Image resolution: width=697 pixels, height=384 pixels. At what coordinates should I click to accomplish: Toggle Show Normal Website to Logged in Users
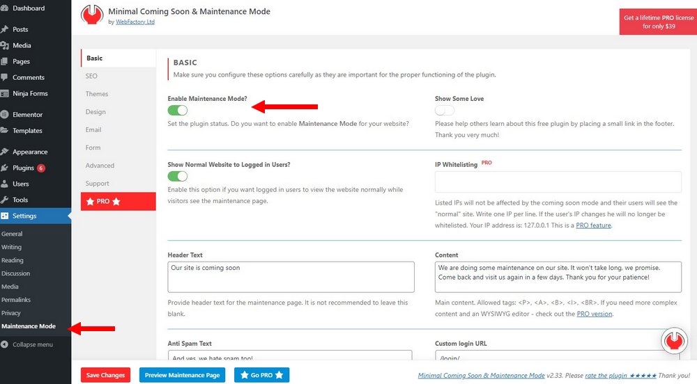tap(177, 176)
